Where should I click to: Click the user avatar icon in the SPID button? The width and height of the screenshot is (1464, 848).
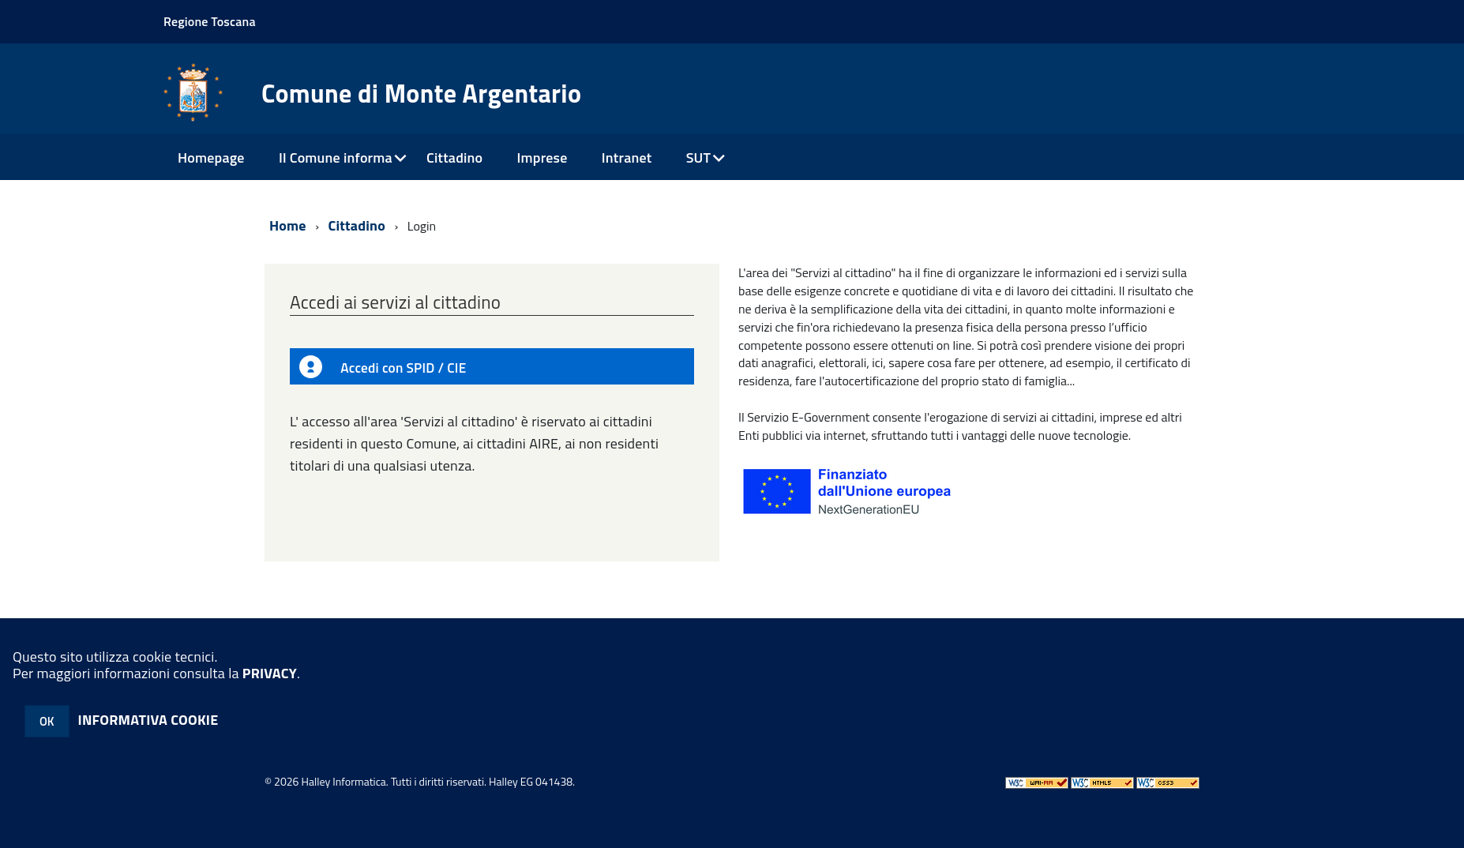[x=310, y=367]
